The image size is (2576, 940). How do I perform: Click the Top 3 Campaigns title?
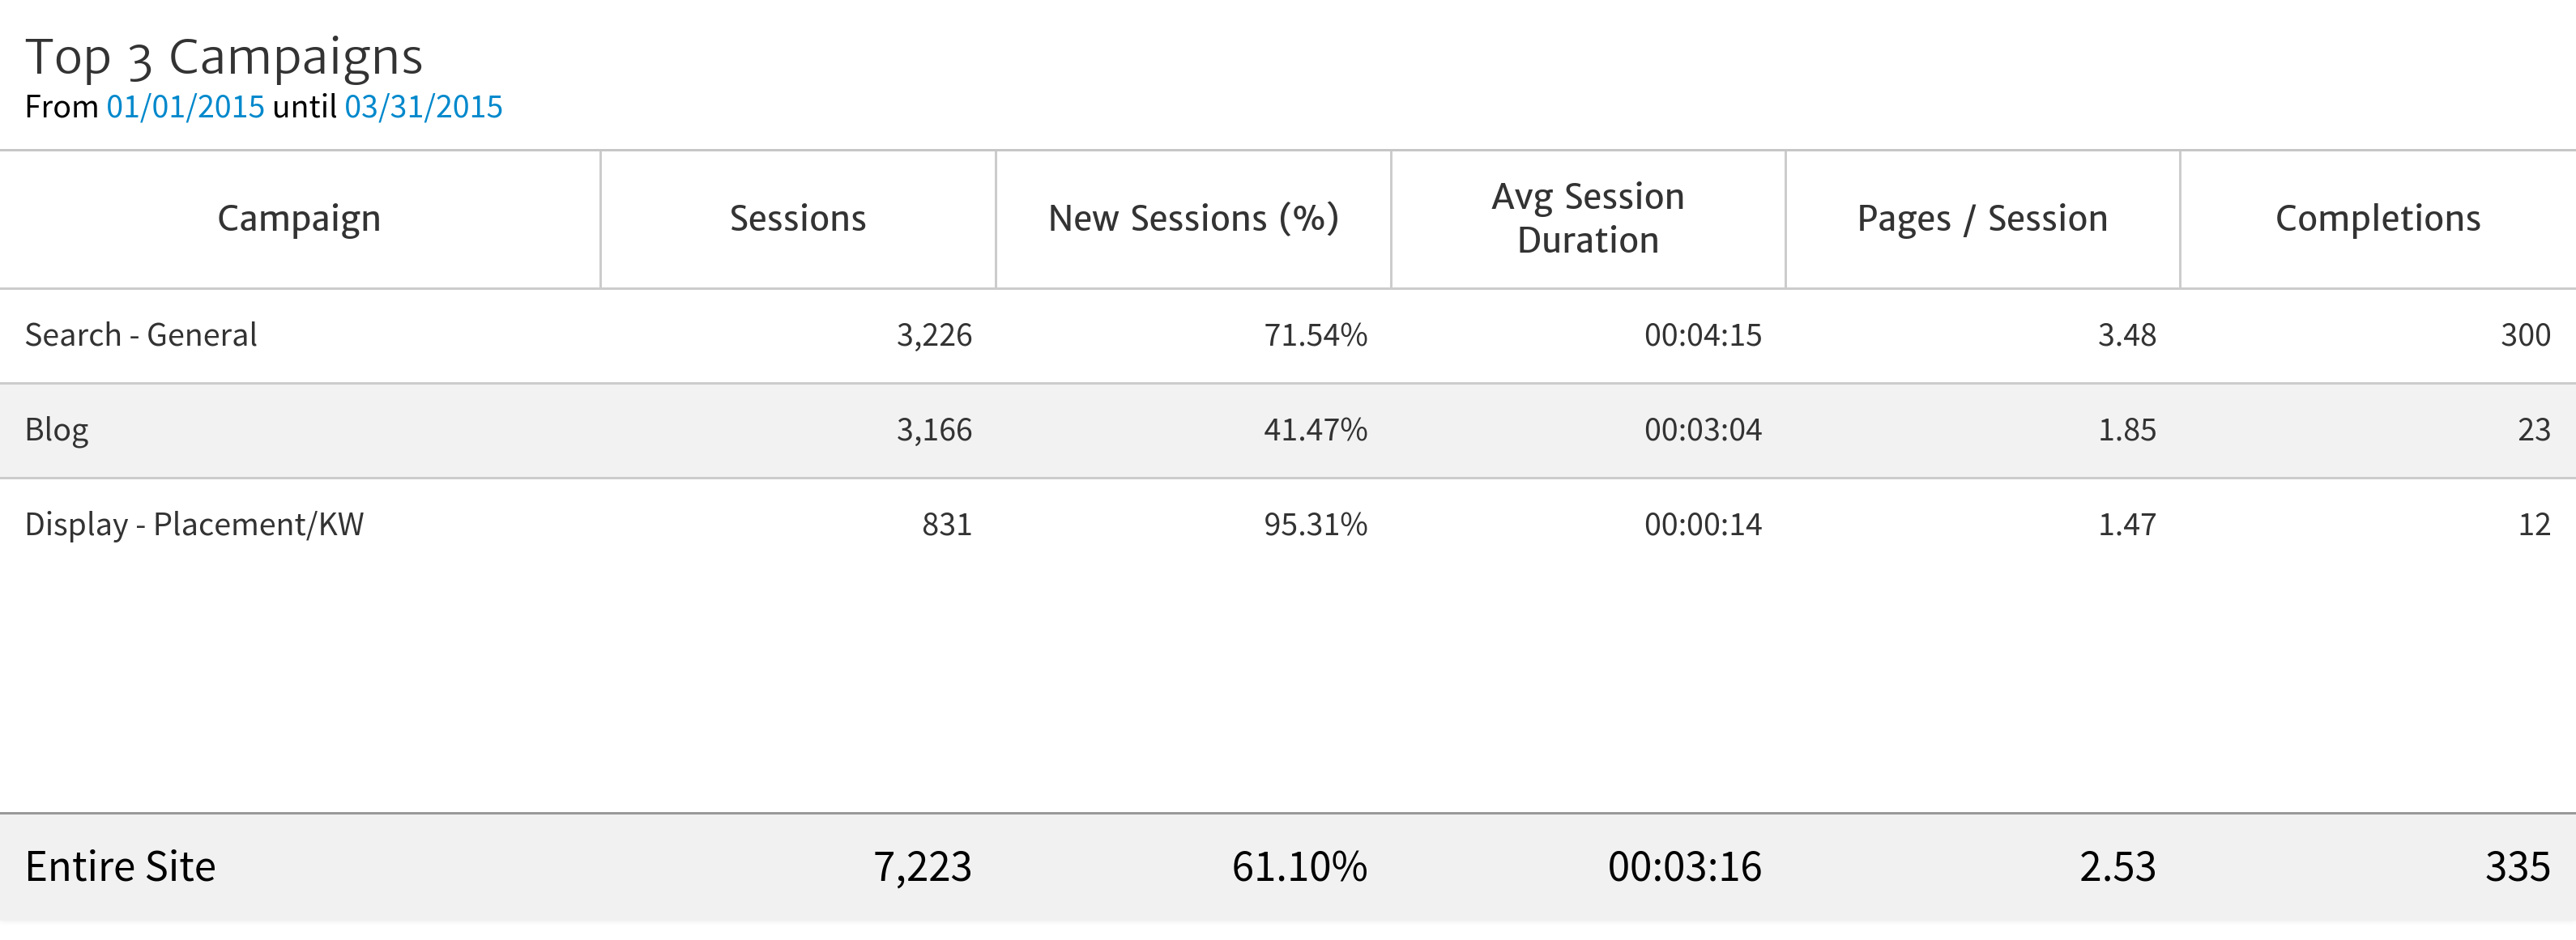[x=224, y=57]
